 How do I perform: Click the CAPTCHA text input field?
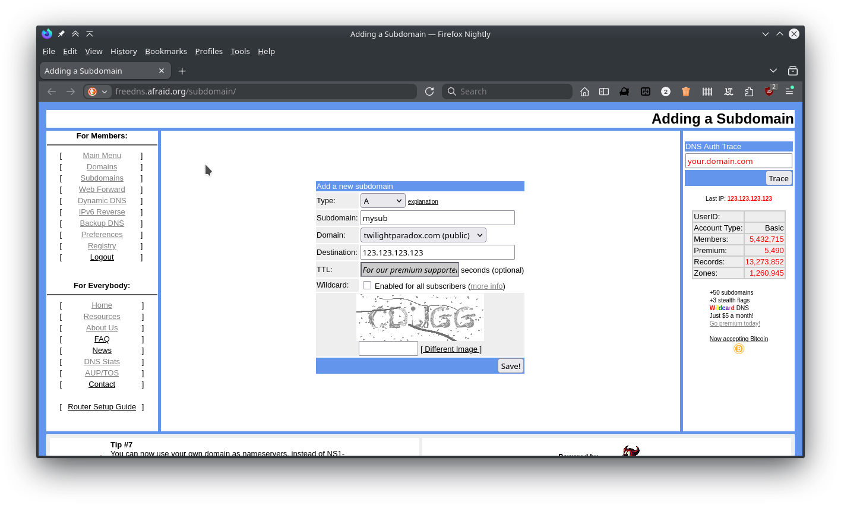coord(388,348)
